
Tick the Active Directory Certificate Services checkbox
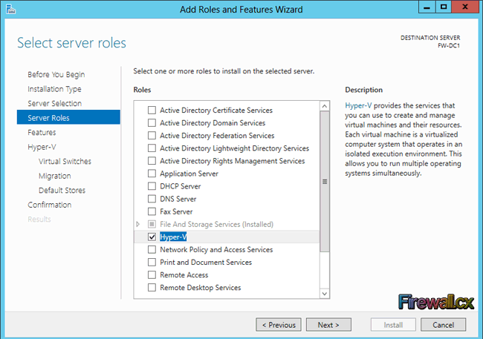click(152, 110)
